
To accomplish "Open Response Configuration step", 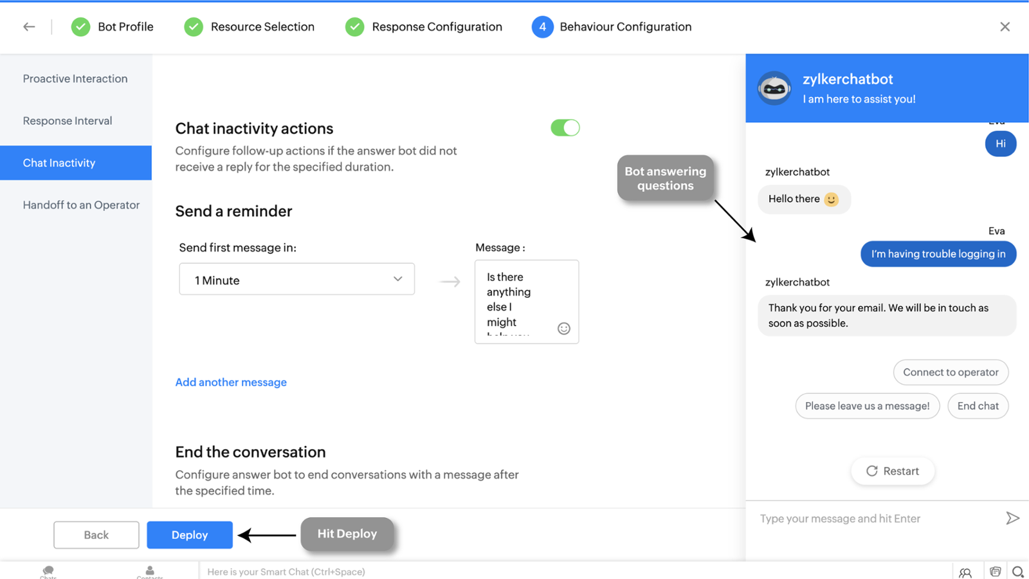I will [x=424, y=26].
